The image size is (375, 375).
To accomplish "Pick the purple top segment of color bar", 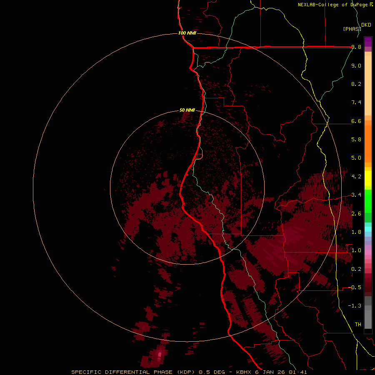I will (368, 42).
